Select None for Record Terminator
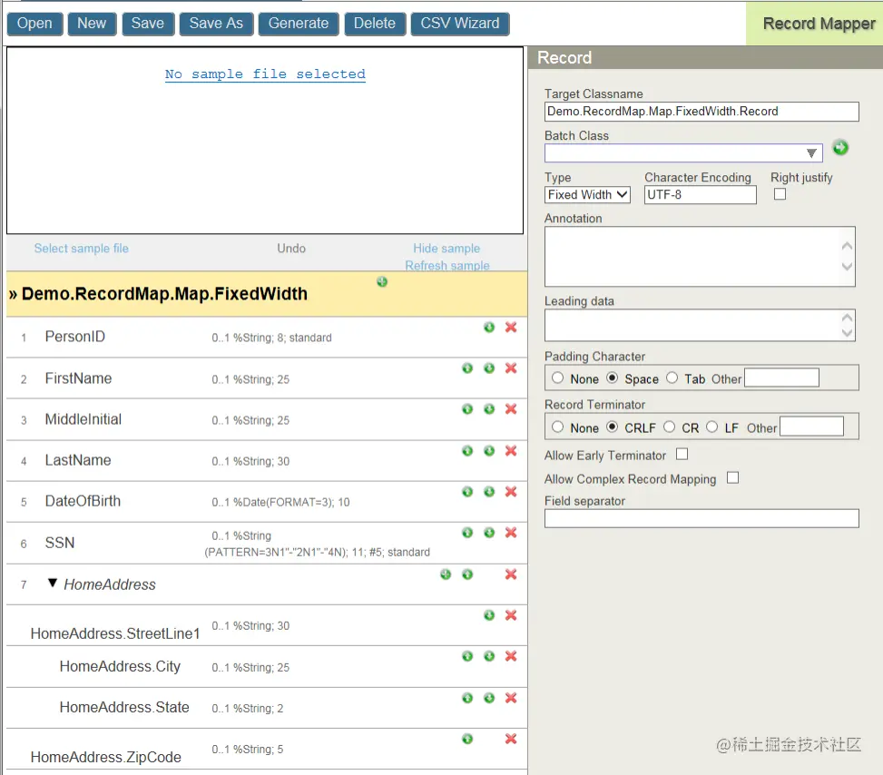 pyautogui.click(x=557, y=427)
